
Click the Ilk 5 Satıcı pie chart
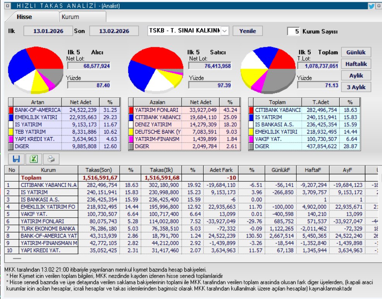point(156,70)
